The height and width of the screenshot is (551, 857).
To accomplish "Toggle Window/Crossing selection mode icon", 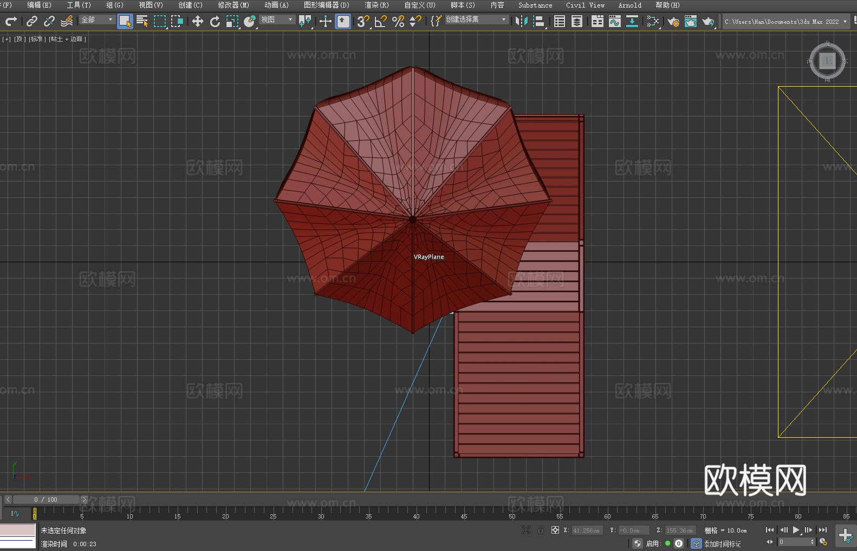I will (x=177, y=21).
